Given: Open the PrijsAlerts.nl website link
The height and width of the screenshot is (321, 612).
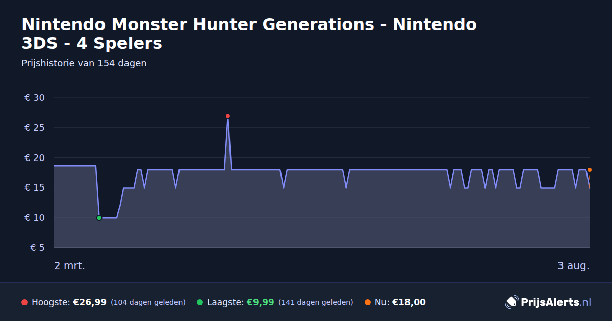Looking at the screenshot, I should pyautogui.click(x=548, y=302).
